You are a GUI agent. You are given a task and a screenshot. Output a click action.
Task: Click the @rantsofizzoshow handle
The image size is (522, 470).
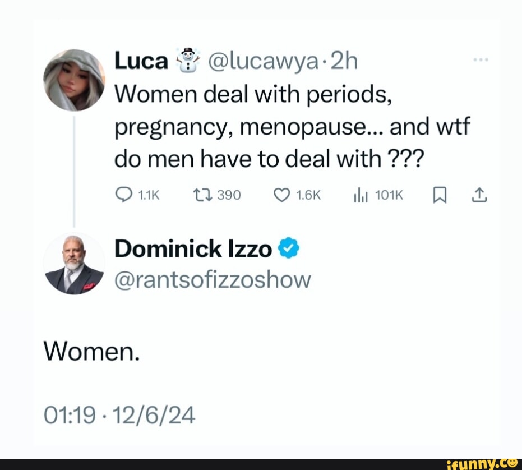coord(213,280)
